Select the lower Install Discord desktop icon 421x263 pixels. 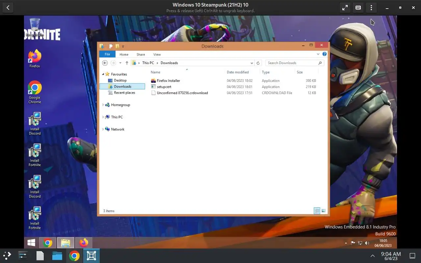click(35, 187)
